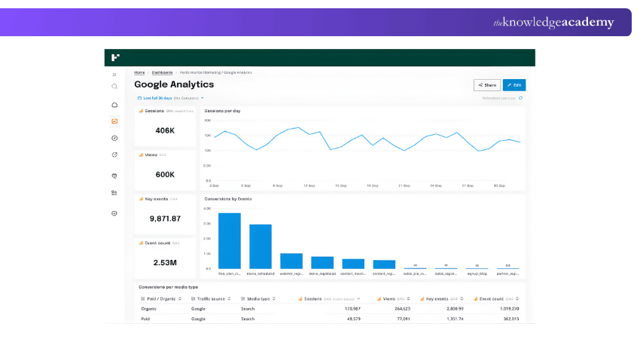Click the 264,623 views cell
This screenshot has height=339, width=640.
pyautogui.click(x=403, y=309)
